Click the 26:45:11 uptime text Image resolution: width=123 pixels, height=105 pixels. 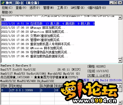[x=64, y=69]
